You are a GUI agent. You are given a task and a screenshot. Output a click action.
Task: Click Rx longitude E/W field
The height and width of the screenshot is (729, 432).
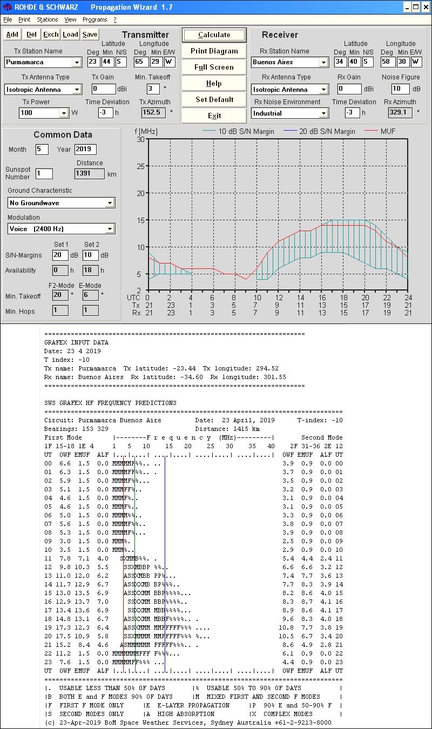417,62
